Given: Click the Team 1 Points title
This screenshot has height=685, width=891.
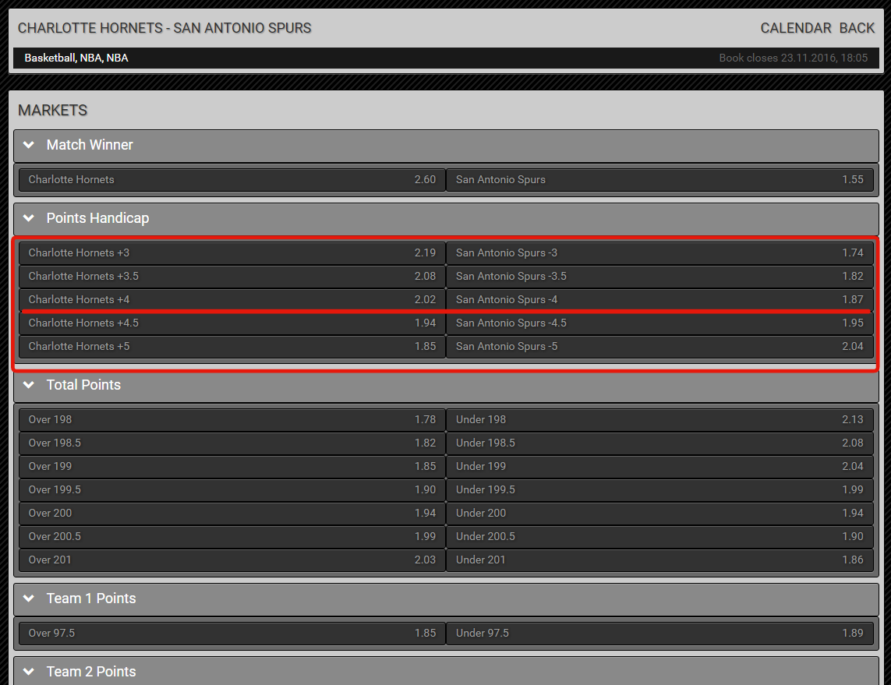Looking at the screenshot, I should pyautogui.click(x=91, y=598).
